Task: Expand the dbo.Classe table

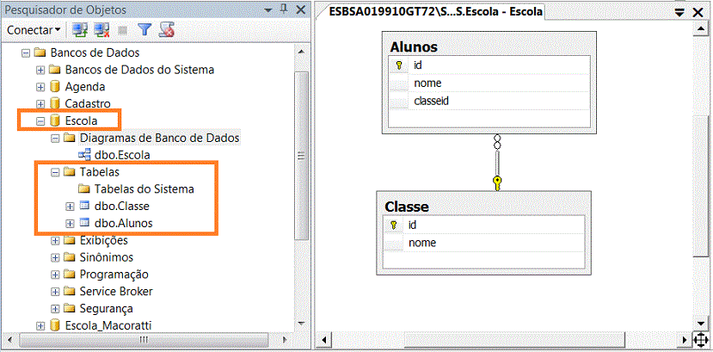Action: (x=70, y=207)
